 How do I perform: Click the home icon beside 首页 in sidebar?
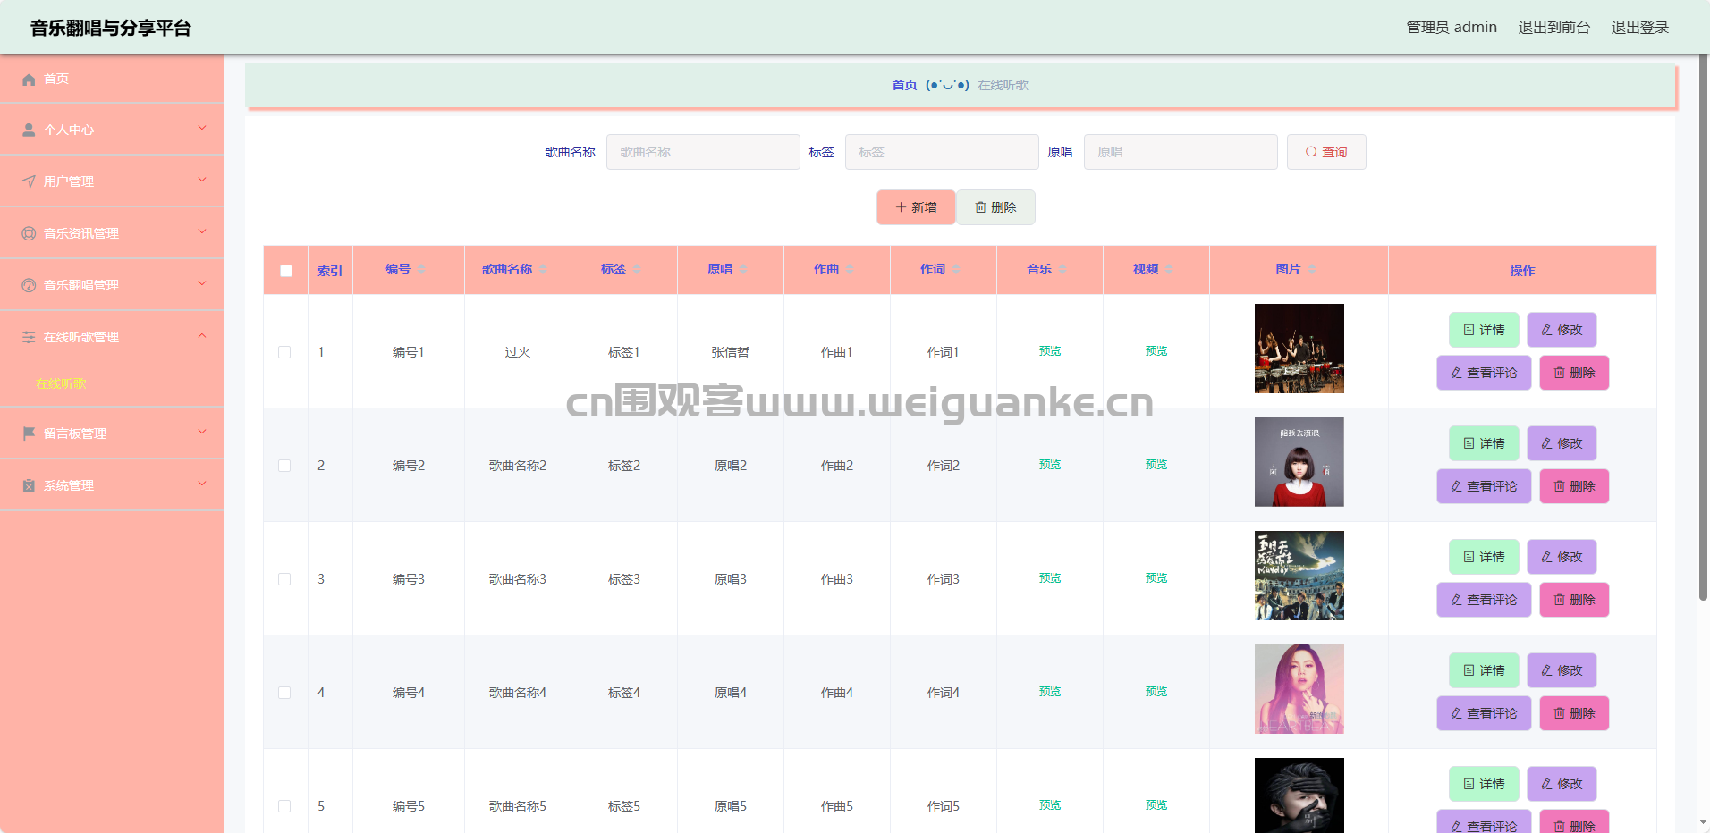point(29,80)
